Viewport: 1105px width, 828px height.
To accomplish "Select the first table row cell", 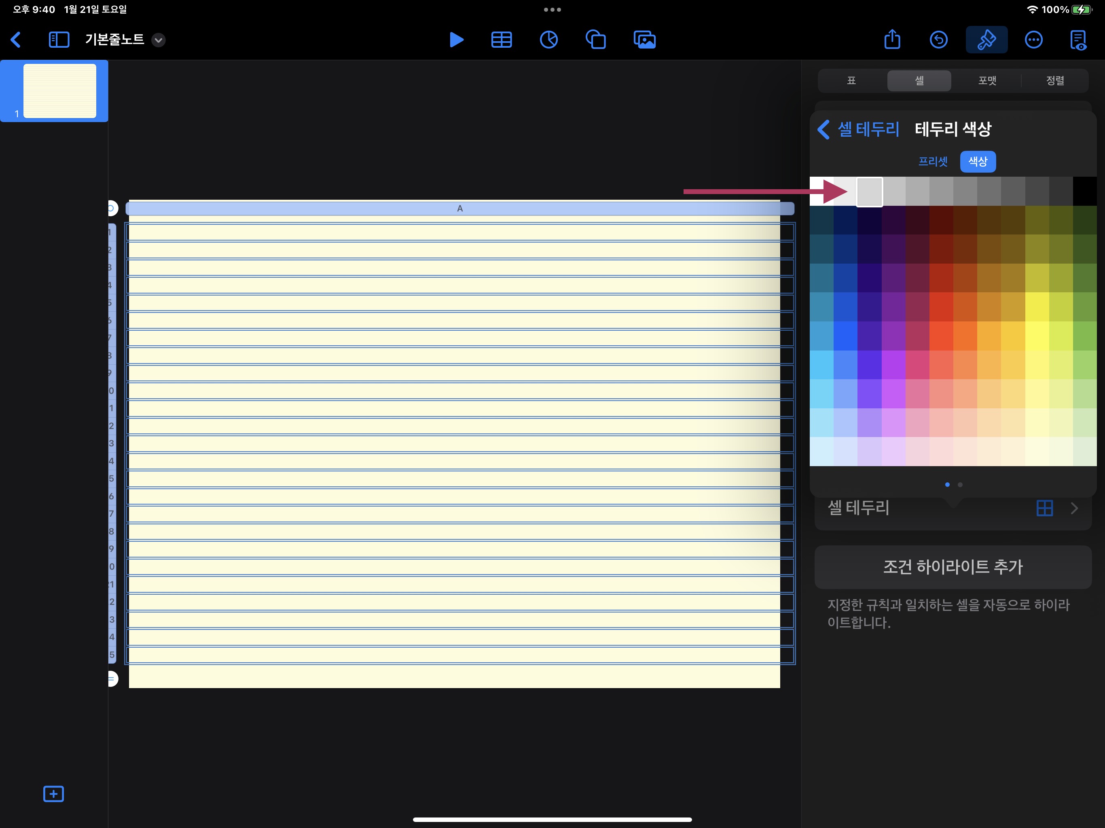I will (x=460, y=232).
